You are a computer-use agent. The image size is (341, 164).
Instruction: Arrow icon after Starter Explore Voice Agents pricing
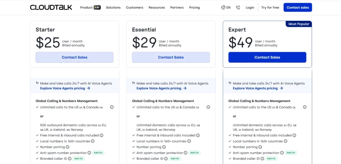tap(89, 88)
